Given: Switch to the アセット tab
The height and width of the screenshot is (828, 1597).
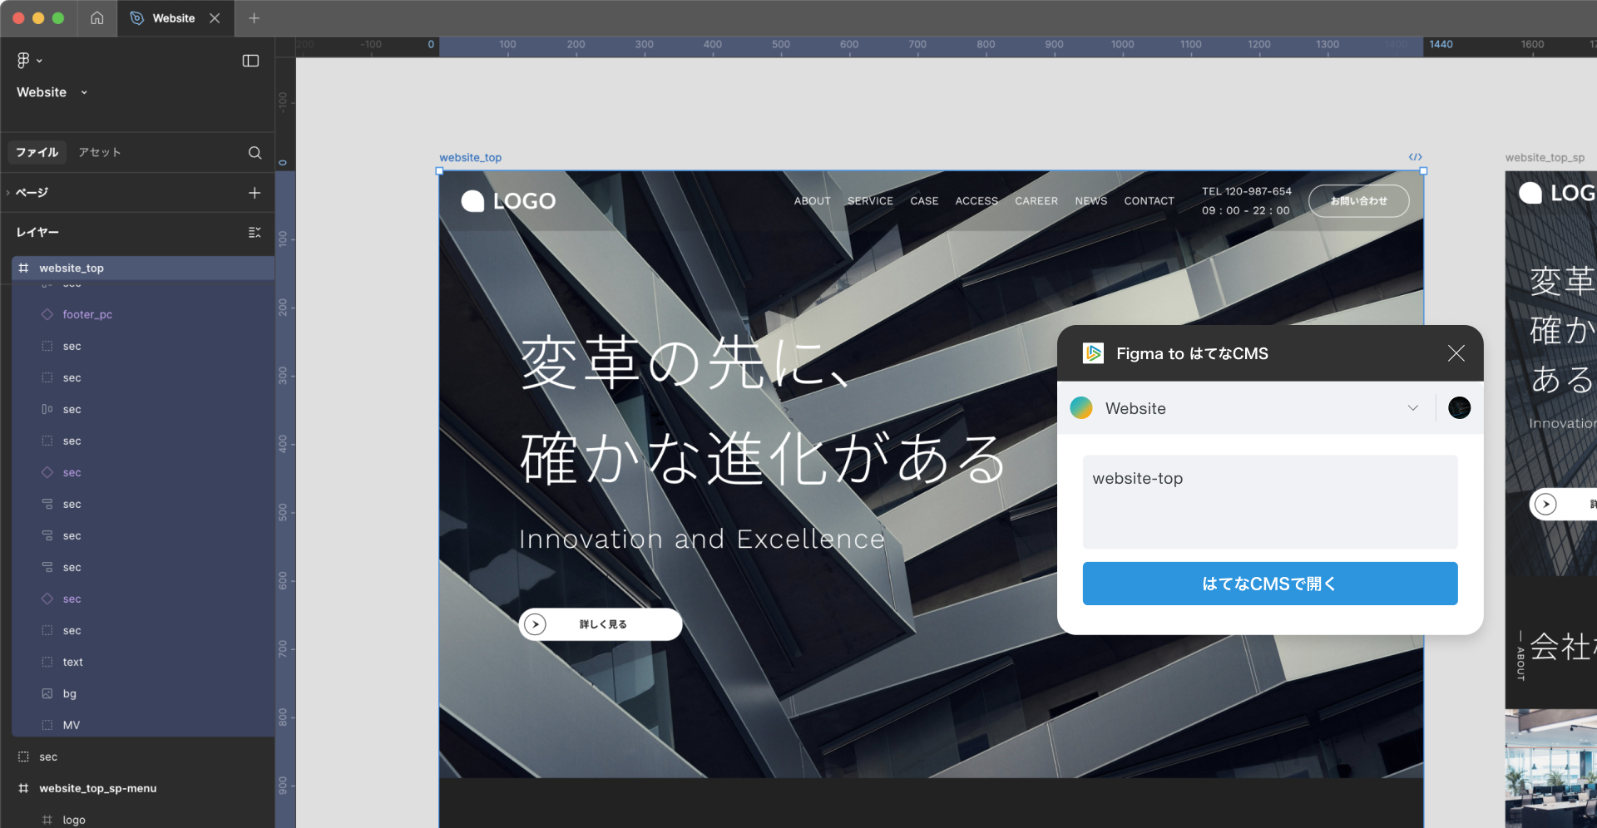Looking at the screenshot, I should tap(100, 153).
